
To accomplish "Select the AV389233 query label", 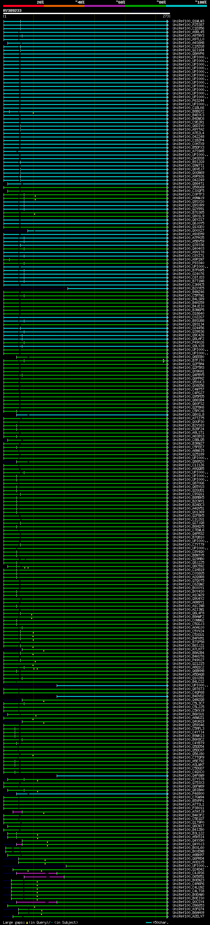I will (x=12, y=11).
